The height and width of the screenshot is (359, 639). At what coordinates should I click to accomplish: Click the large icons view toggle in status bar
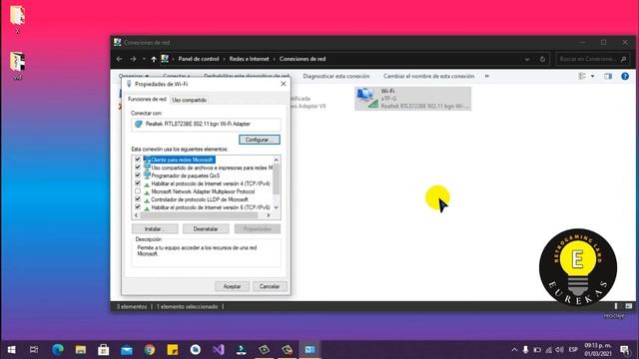coord(629,306)
